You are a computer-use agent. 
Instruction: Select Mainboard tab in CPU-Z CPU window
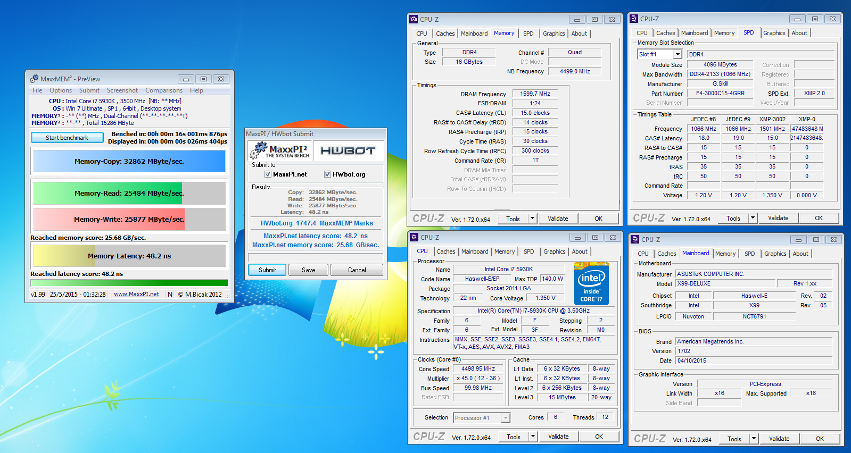click(475, 251)
